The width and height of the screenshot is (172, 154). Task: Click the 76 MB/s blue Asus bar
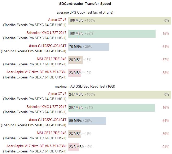tap(89, 47)
